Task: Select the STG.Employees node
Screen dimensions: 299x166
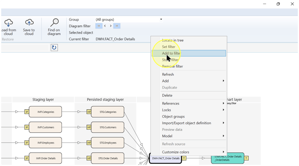Action: click(108, 142)
